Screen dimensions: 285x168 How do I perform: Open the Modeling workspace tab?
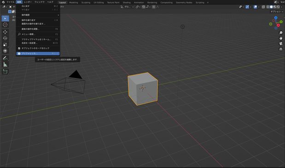73,3
